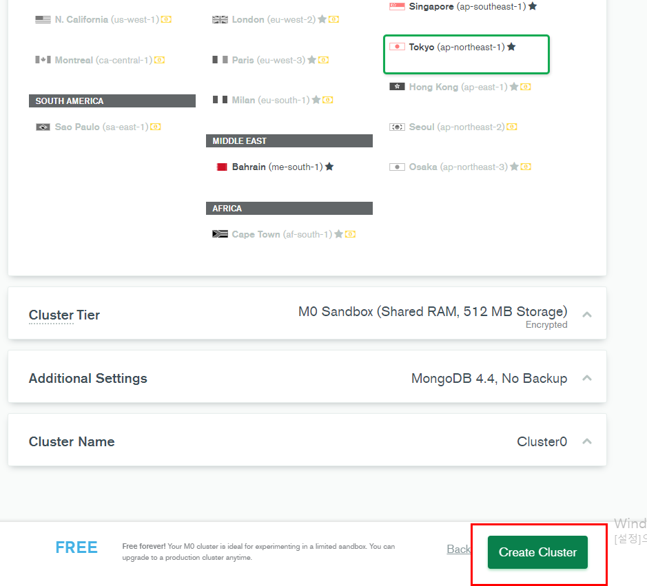Choose the Hong Kong (ap-east-1) region
Image resolution: width=647 pixels, height=586 pixels.
(460, 87)
